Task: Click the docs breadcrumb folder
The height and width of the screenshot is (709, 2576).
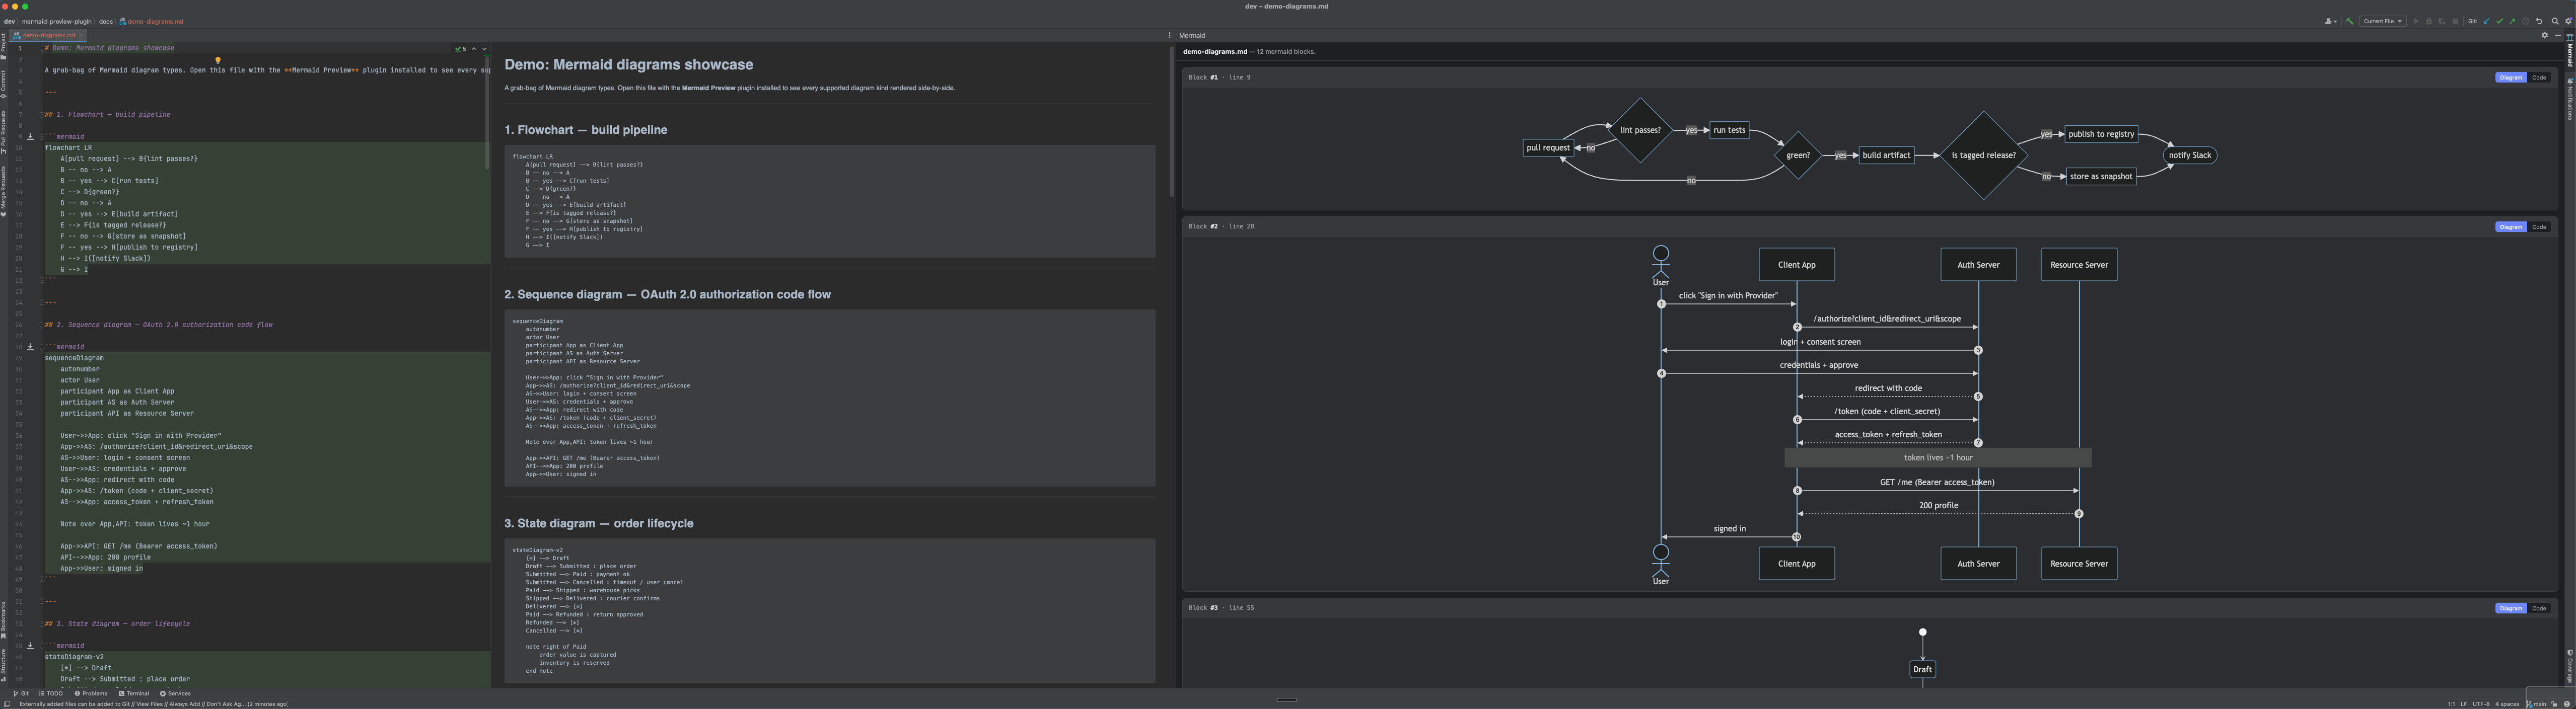Action: 105,21
